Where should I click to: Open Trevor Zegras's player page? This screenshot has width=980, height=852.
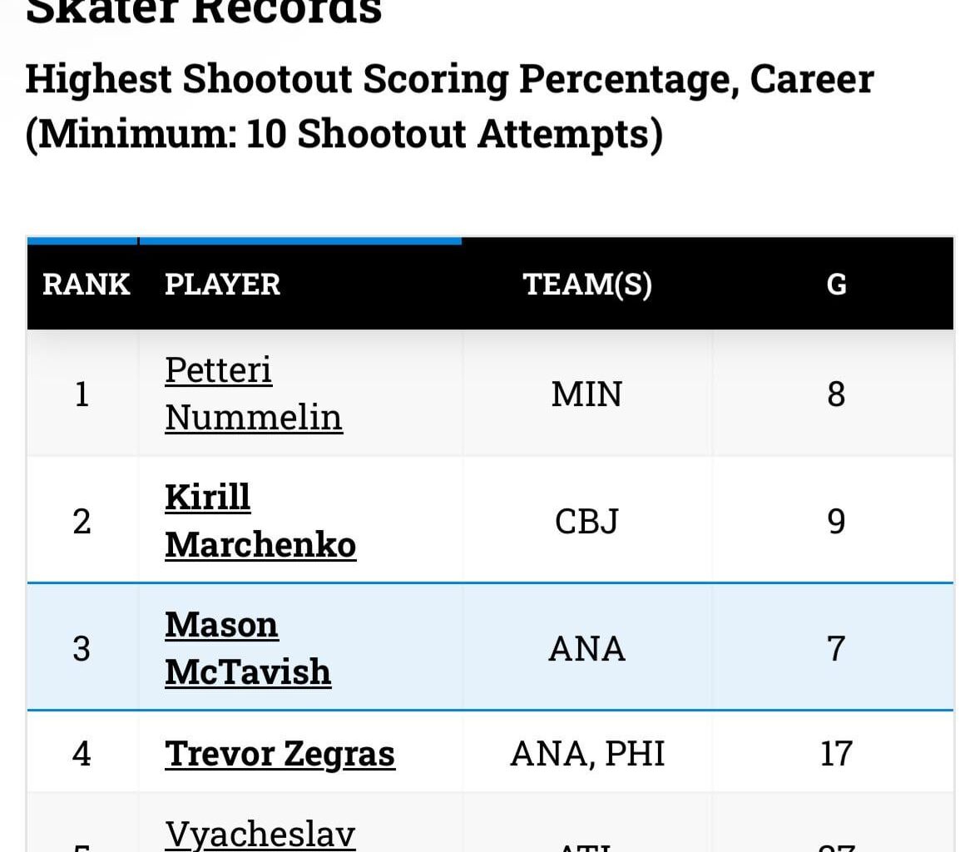pyautogui.click(x=280, y=753)
